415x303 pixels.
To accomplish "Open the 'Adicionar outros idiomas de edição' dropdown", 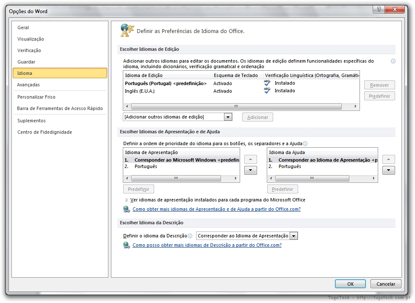I will [x=228, y=117].
